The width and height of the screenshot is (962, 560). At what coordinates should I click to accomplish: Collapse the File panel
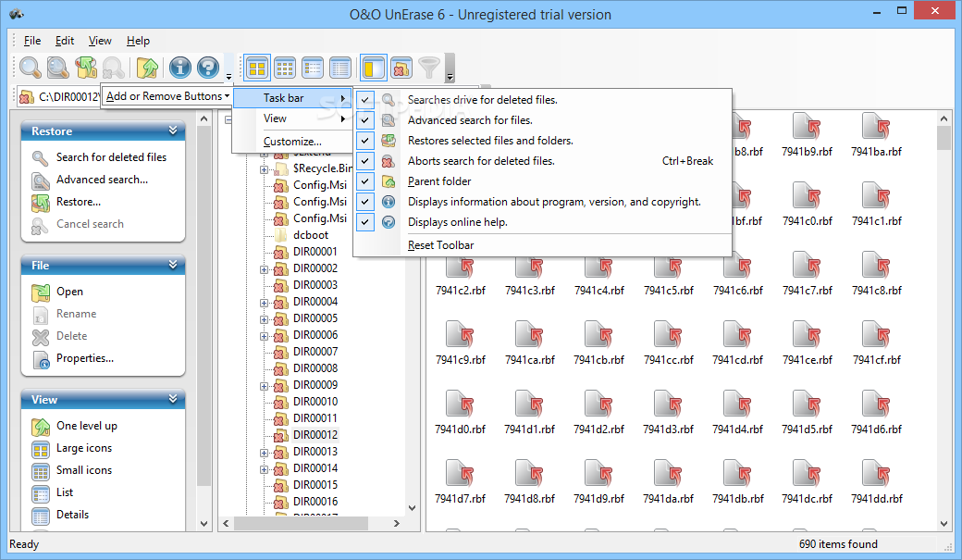[173, 265]
